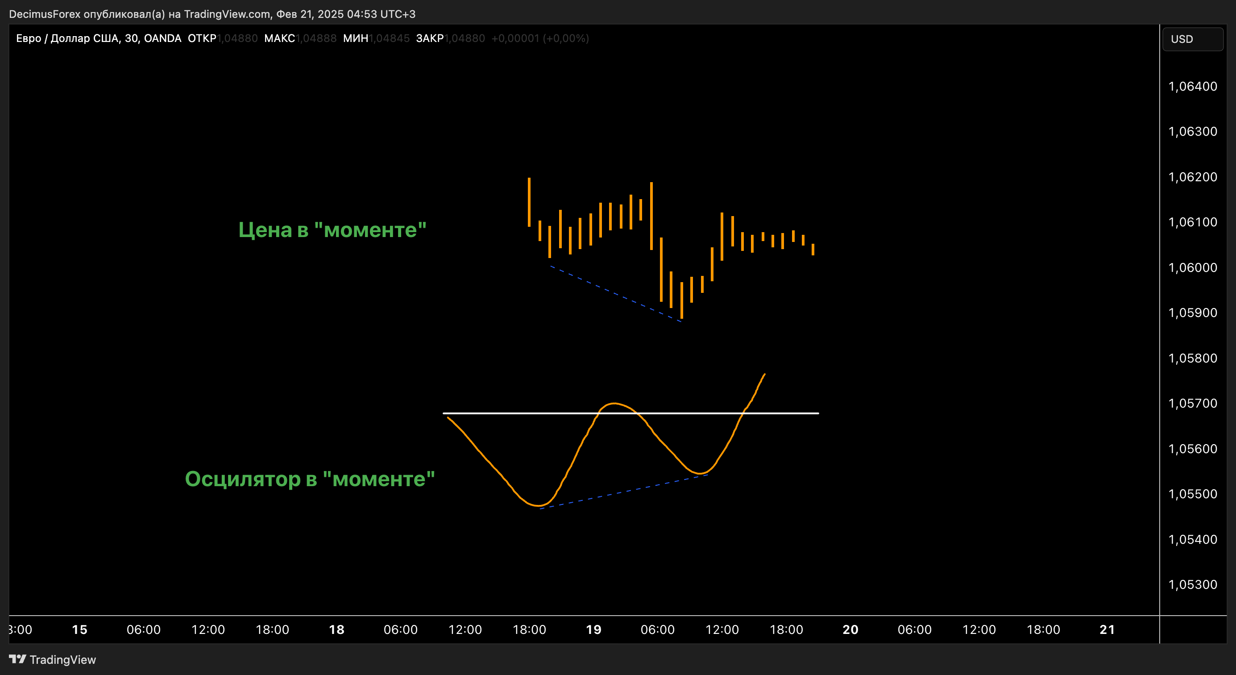Open the symbol 'Евро / Доллар США'
This screenshot has height=675, width=1236.
67,38
